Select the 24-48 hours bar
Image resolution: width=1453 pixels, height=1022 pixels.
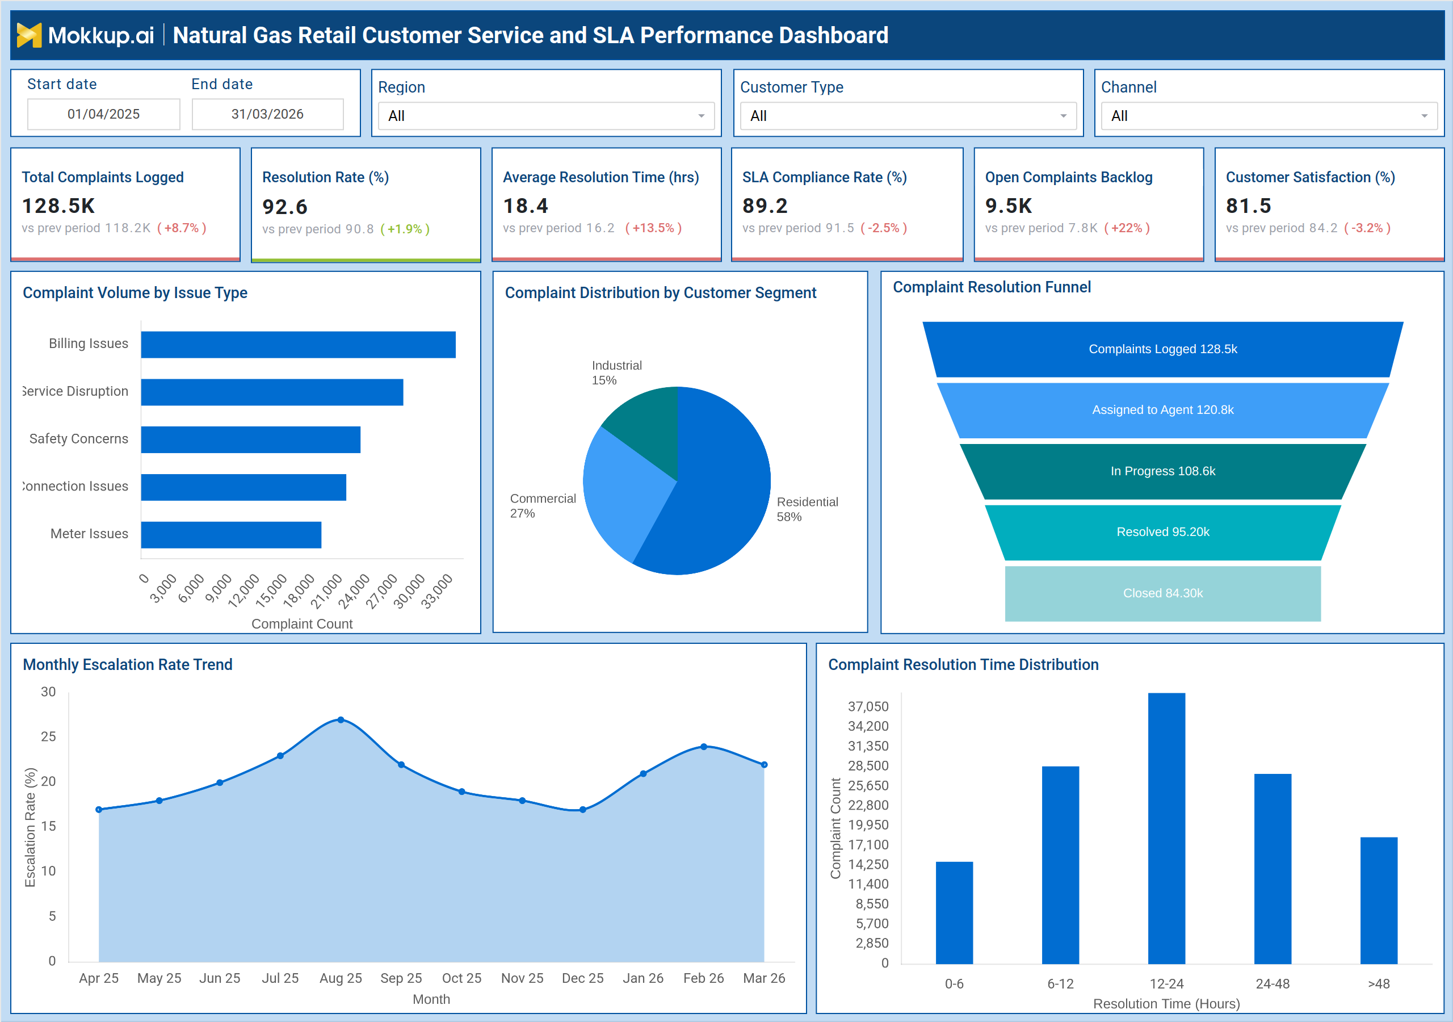(1273, 869)
